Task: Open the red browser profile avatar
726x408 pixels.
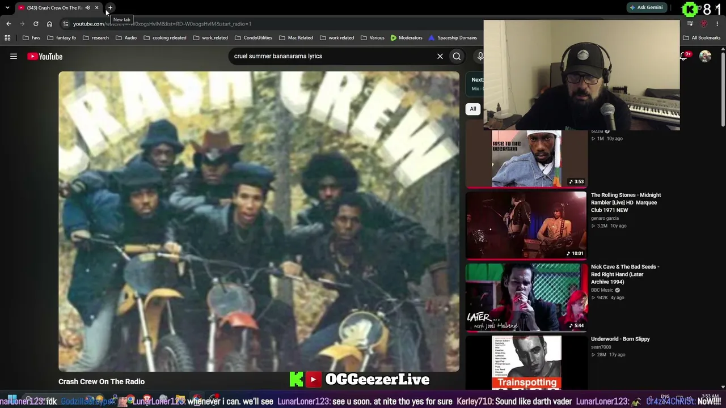Action: [704, 24]
